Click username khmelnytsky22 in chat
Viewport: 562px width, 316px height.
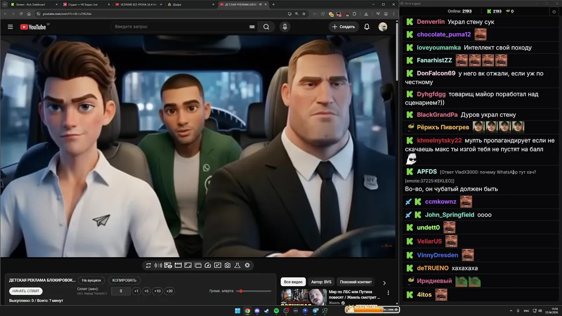coord(439,140)
